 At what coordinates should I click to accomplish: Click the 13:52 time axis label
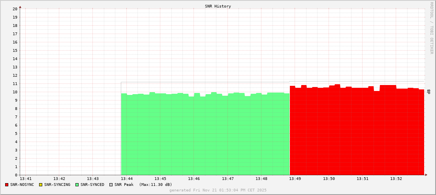click(396, 179)
